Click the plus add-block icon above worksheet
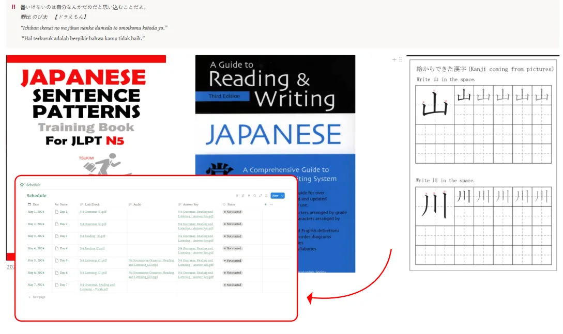Viewport: 563px width, 334px height. 394,59
